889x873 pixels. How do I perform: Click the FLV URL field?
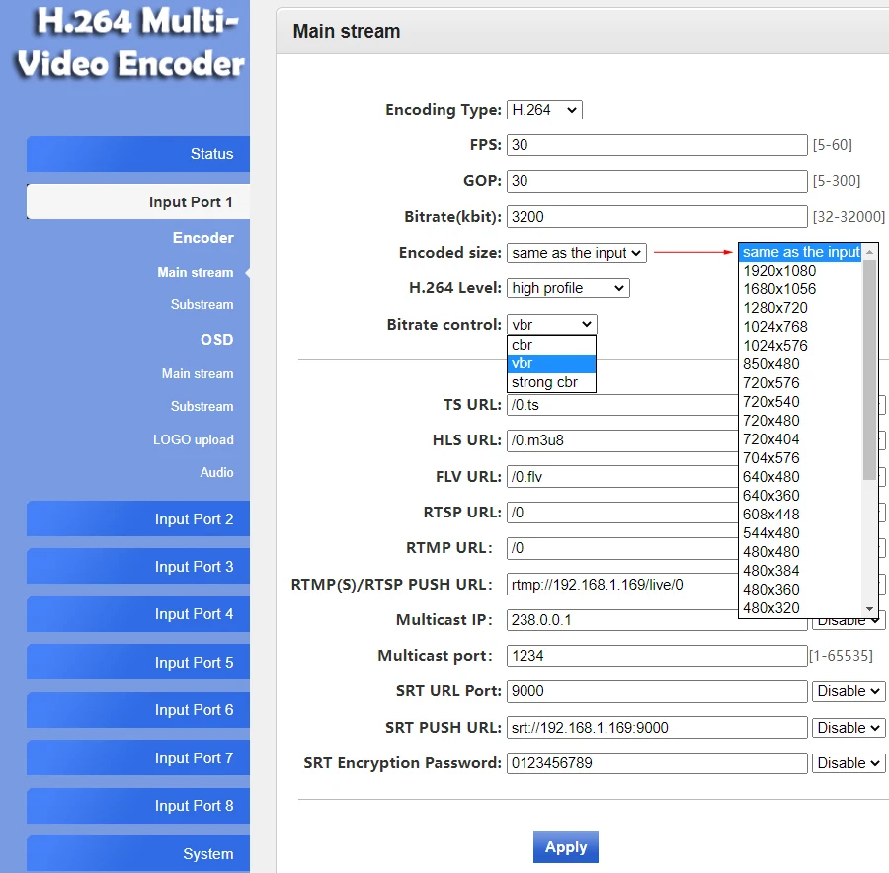coord(622,477)
